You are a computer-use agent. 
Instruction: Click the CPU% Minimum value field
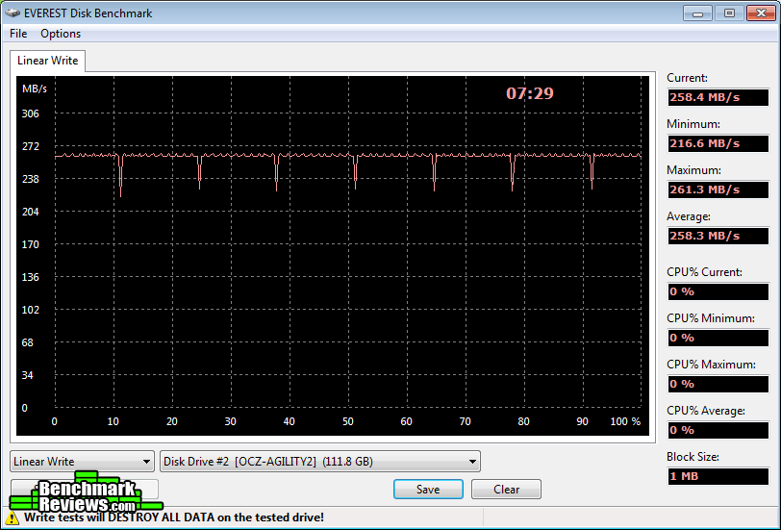pos(718,338)
